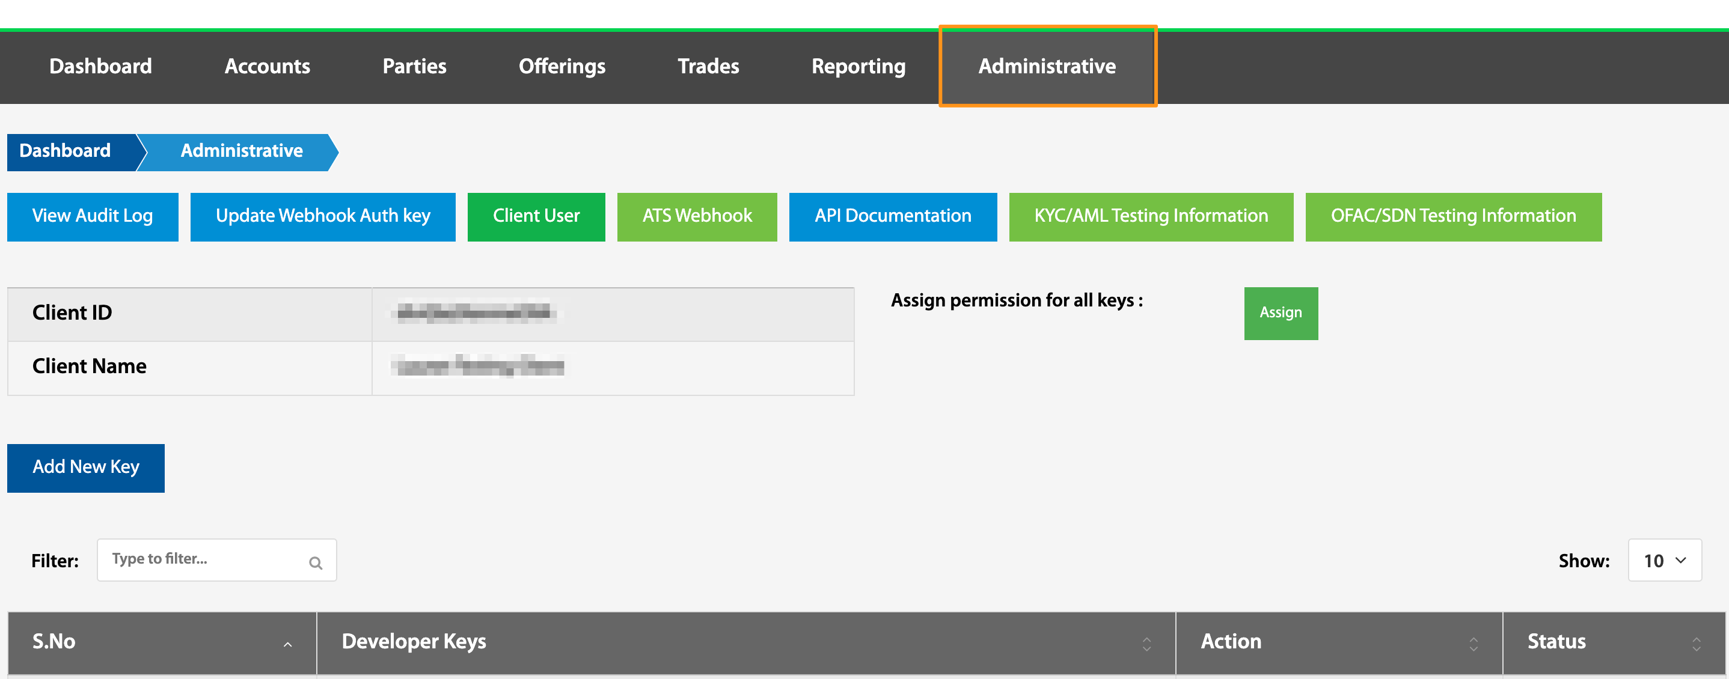Sort the Action column

(1473, 644)
